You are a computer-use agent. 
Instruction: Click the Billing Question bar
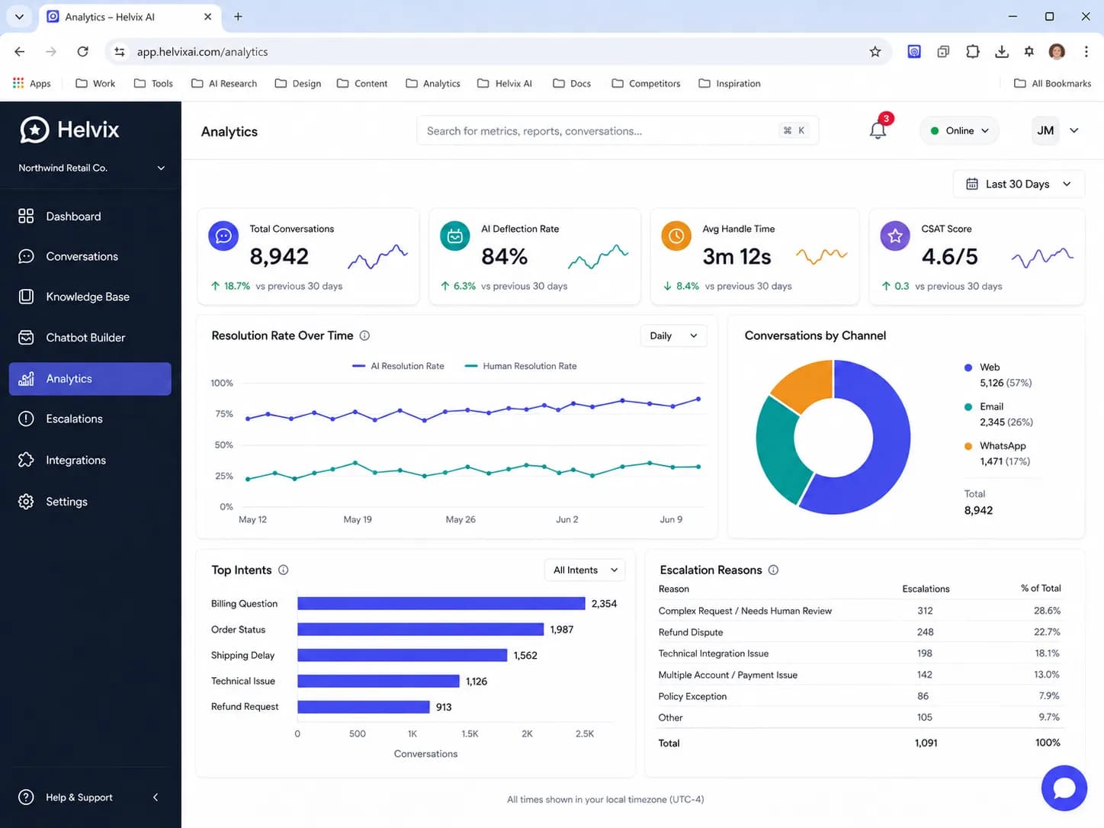pyautogui.click(x=441, y=604)
